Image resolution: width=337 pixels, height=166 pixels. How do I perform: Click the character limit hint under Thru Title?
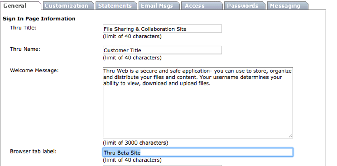pyautogui.click(x=132, y=36)
